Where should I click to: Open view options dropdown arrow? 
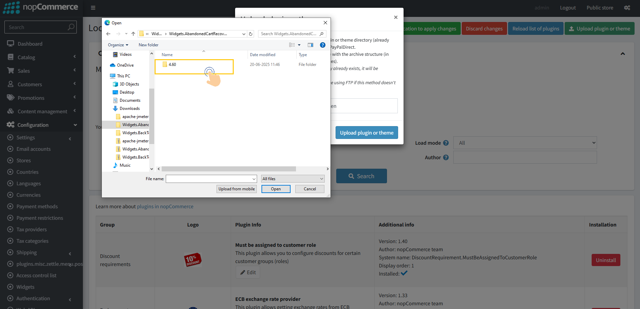(299, 45)
